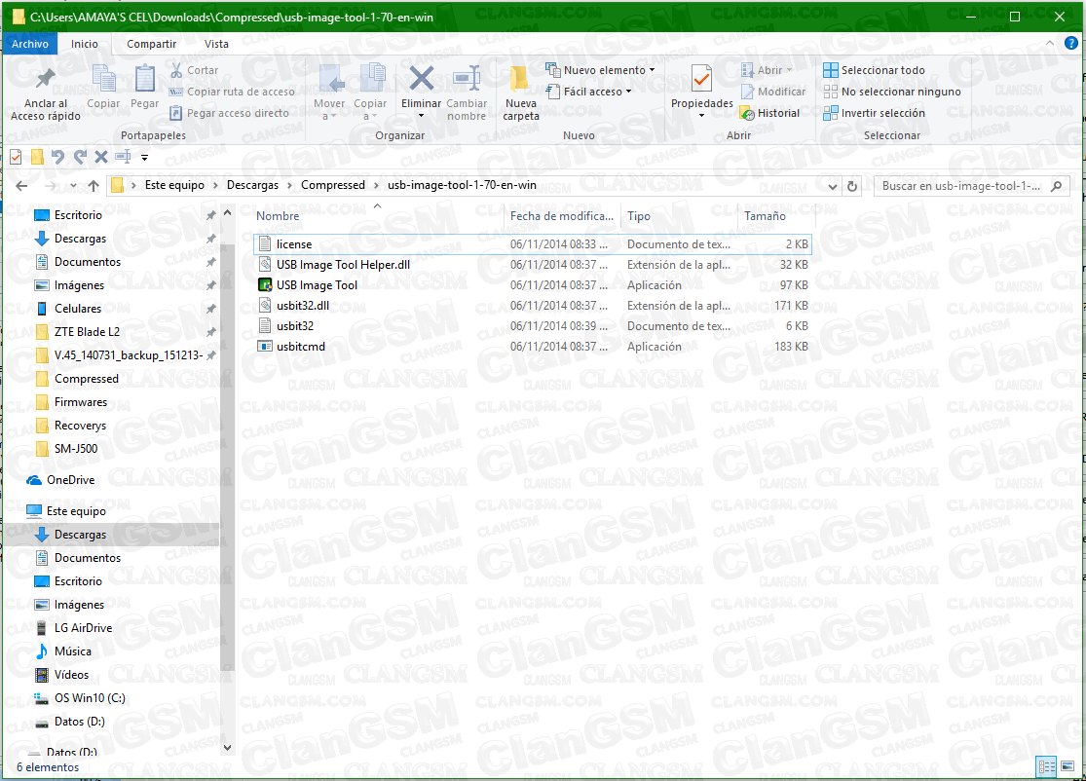The height and width of the screenshot is (781, 1086).
Task: Click Compressed in the address bar
Action: tap(332, 185)
